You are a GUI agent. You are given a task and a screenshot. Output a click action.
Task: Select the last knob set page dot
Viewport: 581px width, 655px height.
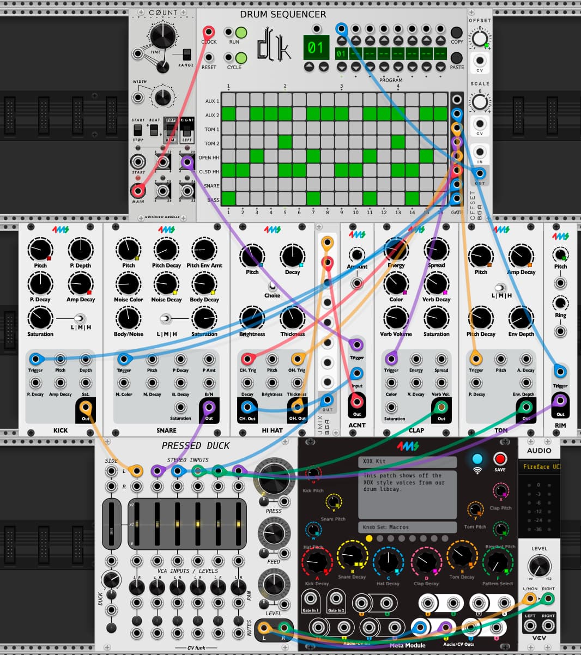(444, 538)
